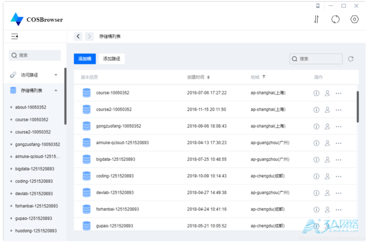Show info for course-10050352 bucket

coord(316,93)
